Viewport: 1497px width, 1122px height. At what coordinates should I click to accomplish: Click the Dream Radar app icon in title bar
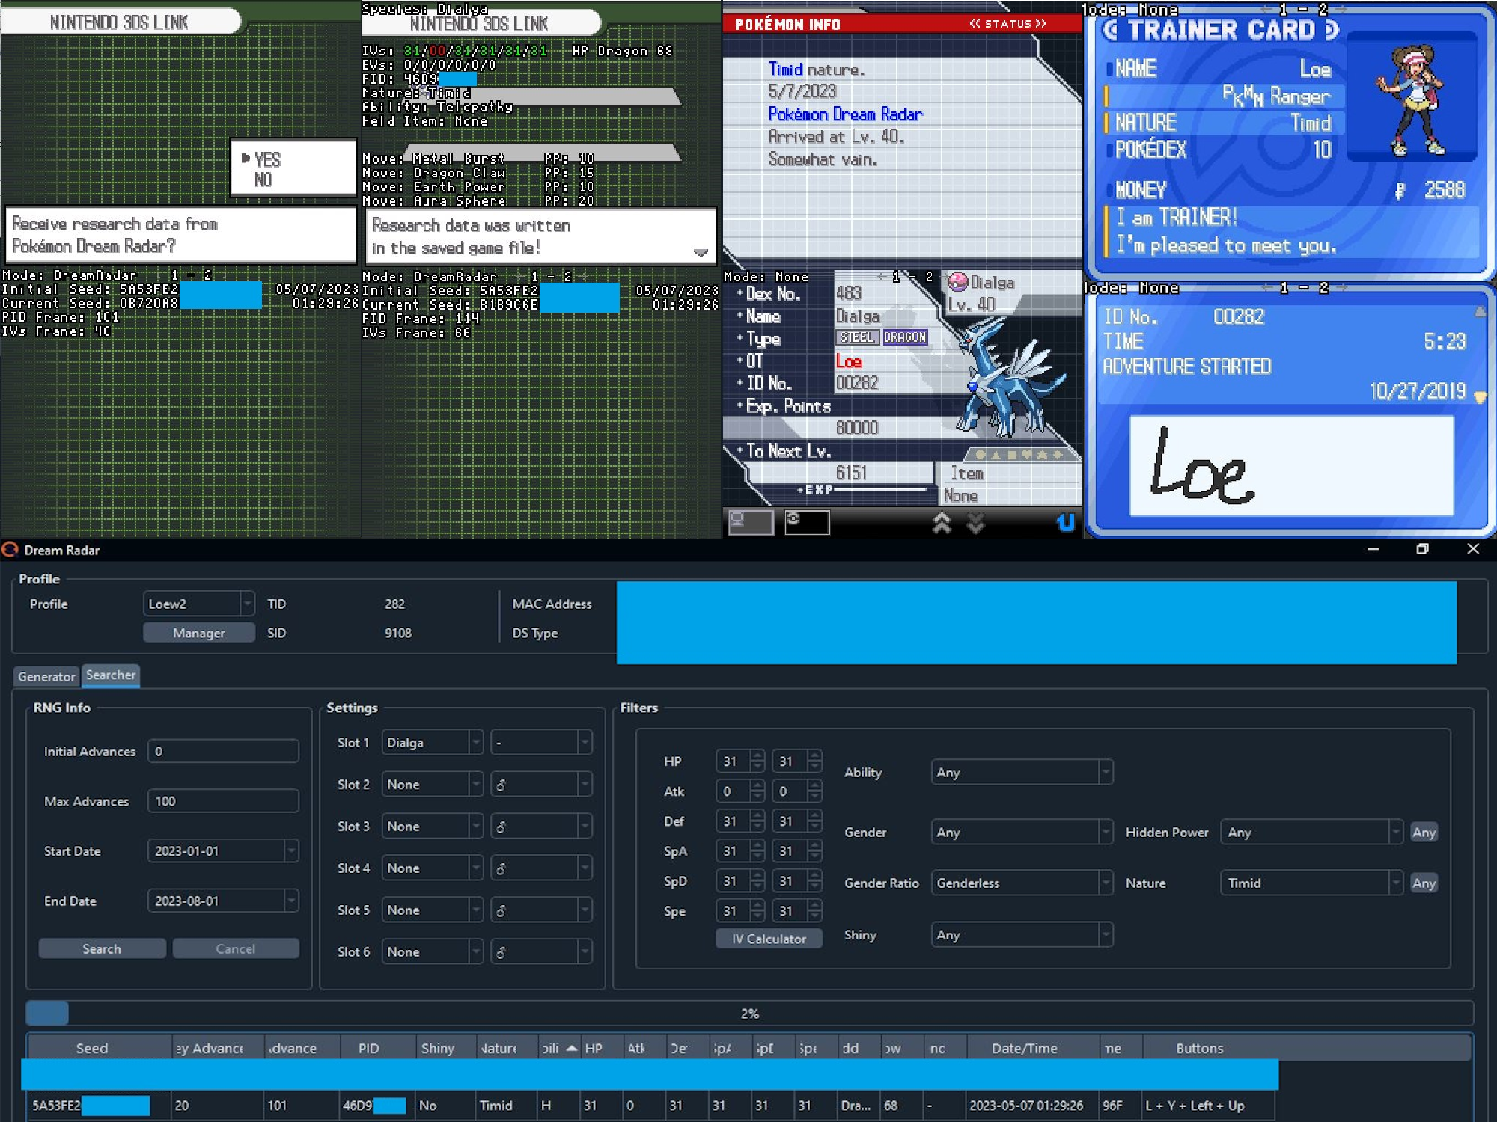pos(10,550)
